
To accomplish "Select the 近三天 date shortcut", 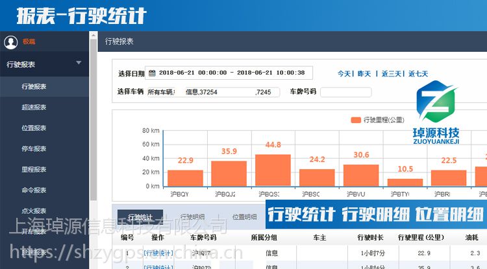I will (392, 74).
